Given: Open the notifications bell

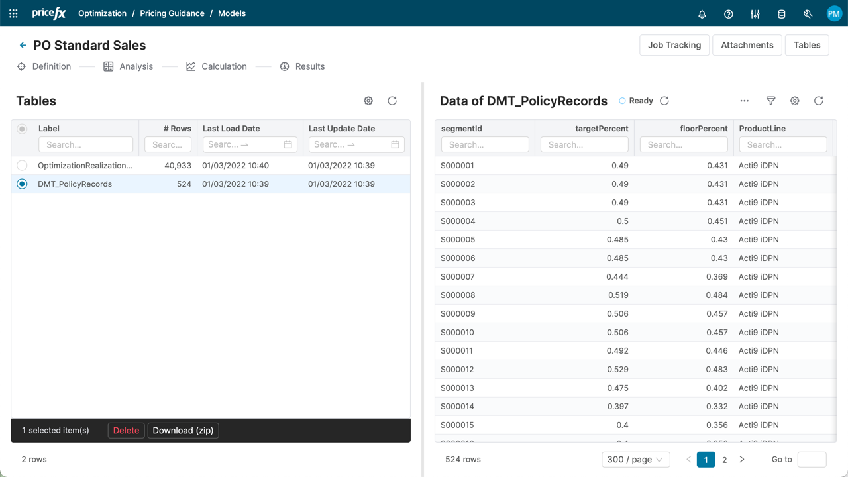Looking at the screenshot, I should pos(702,14).
